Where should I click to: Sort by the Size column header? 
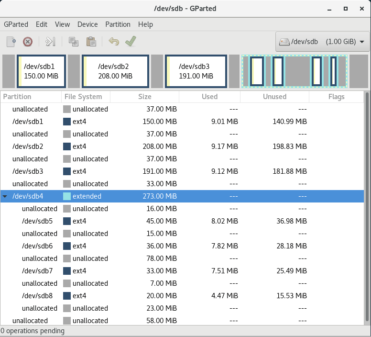144,97
